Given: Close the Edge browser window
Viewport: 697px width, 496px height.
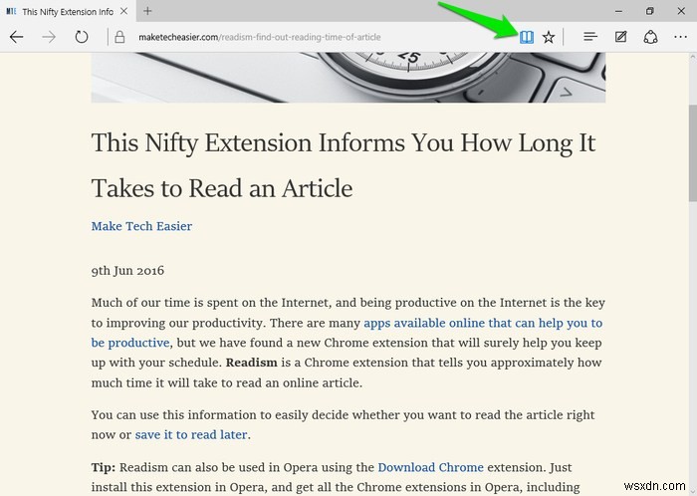Looking at the screenshot, I should tap(680, 11).
